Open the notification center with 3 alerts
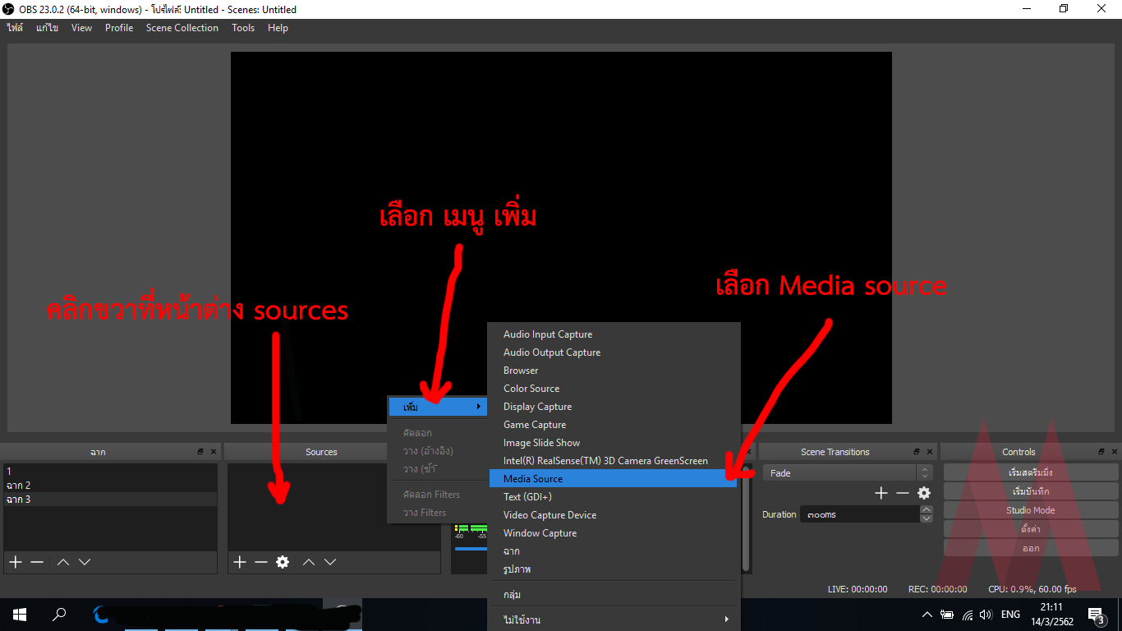1122x631 pixels. click(1096, 615)
